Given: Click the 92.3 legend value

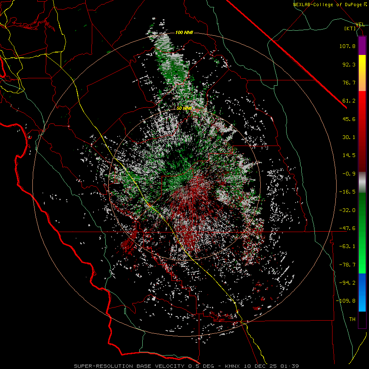Looking at the screenshot, I should point(349,64).
